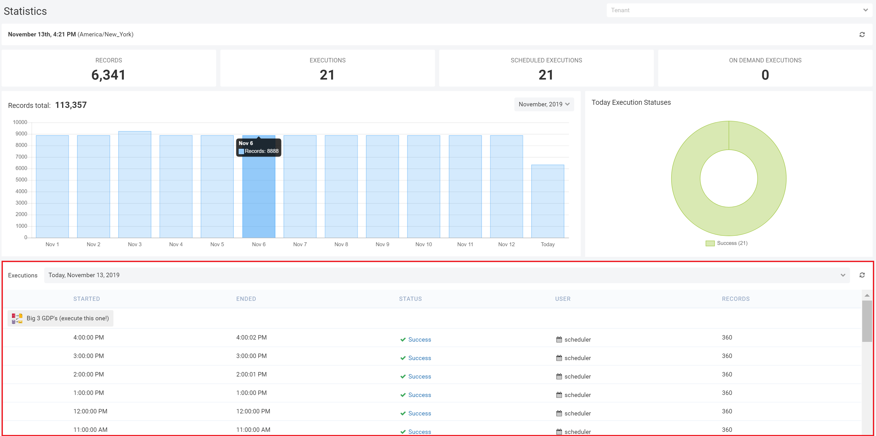This screenshot has height=436, width=876.
Task: Click the 360 records value in 4:00:00 PM row
Action: [727, 337]
